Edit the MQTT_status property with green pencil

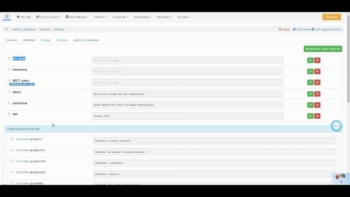pyautogui.click(x=310, y=83)
